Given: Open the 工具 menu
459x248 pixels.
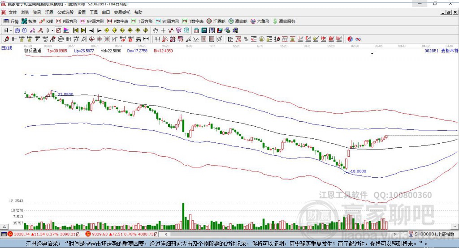Looking at the screenshot, I should click(94, 12).
